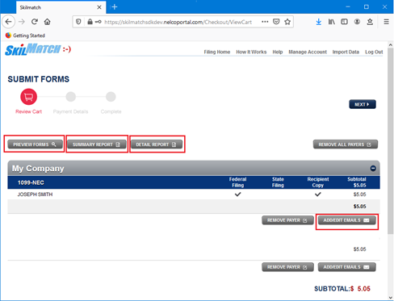Close the Skilmatch browser tab
Image resolution: width=394 pixels, height=301 pixels.
(99, 7)
